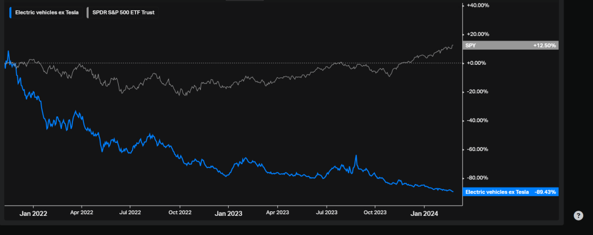The image size is (593, 235).
Task: Click the Jan 2022 date on the time axis
Action: [32, 213]
